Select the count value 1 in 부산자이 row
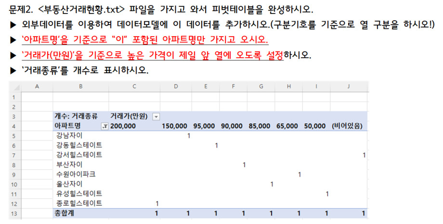This screenshot has width=443, height=224. pos(244,165)
